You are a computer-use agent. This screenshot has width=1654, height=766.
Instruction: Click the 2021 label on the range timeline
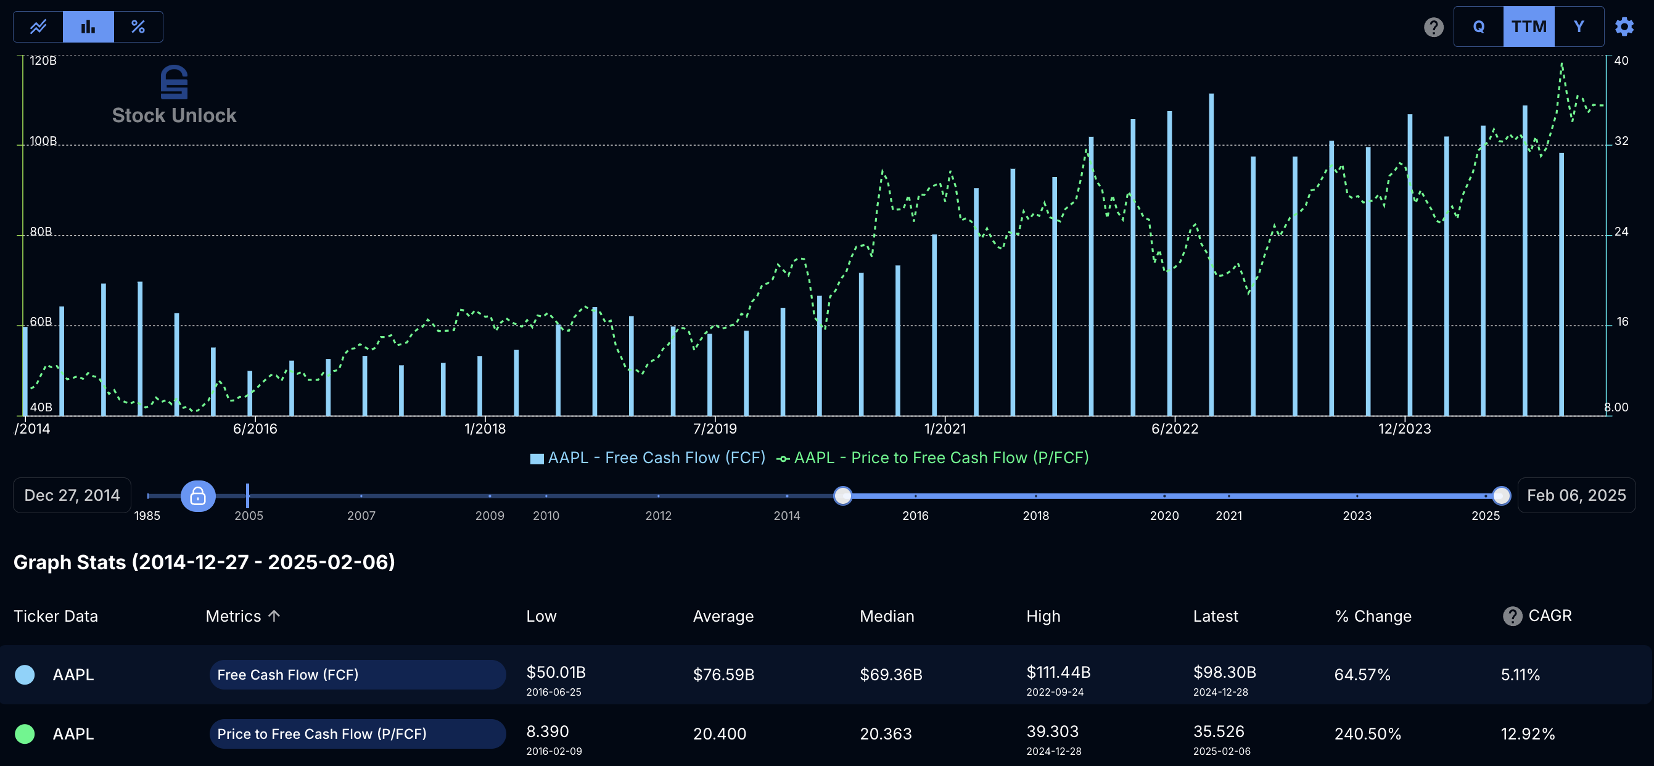[x=1228, y=516]
